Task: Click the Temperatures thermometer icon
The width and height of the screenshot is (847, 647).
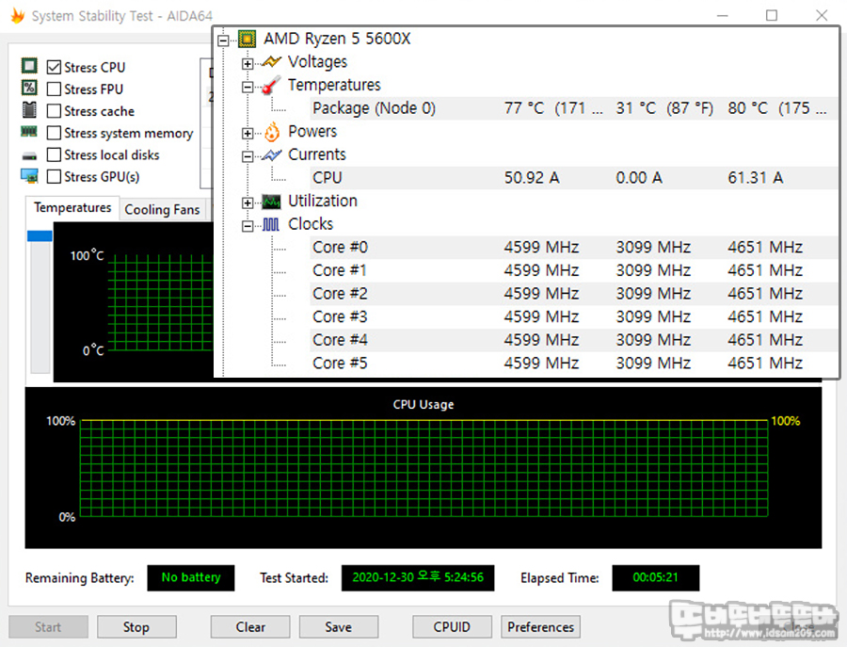Action: [x=271, y=85]
